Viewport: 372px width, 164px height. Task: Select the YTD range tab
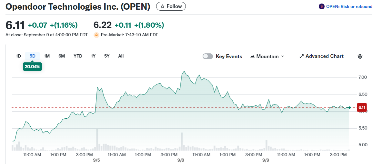tap(78, 56)
